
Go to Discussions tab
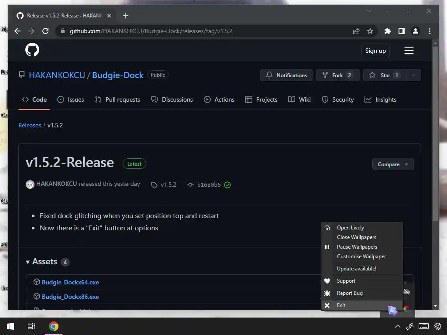172,100
